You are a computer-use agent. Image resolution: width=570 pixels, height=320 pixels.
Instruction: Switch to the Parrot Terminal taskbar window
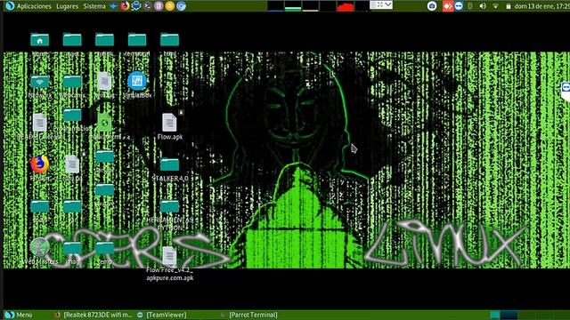(249, 315)
